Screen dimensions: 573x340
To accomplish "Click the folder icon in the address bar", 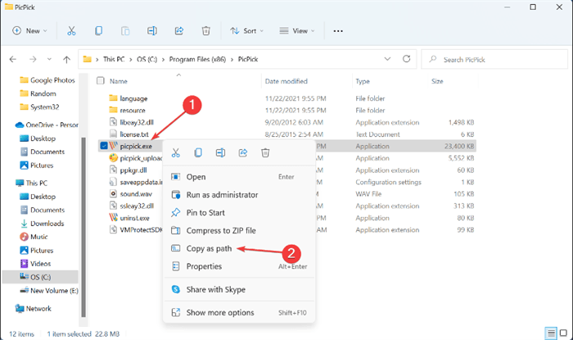I will (87, 59).
